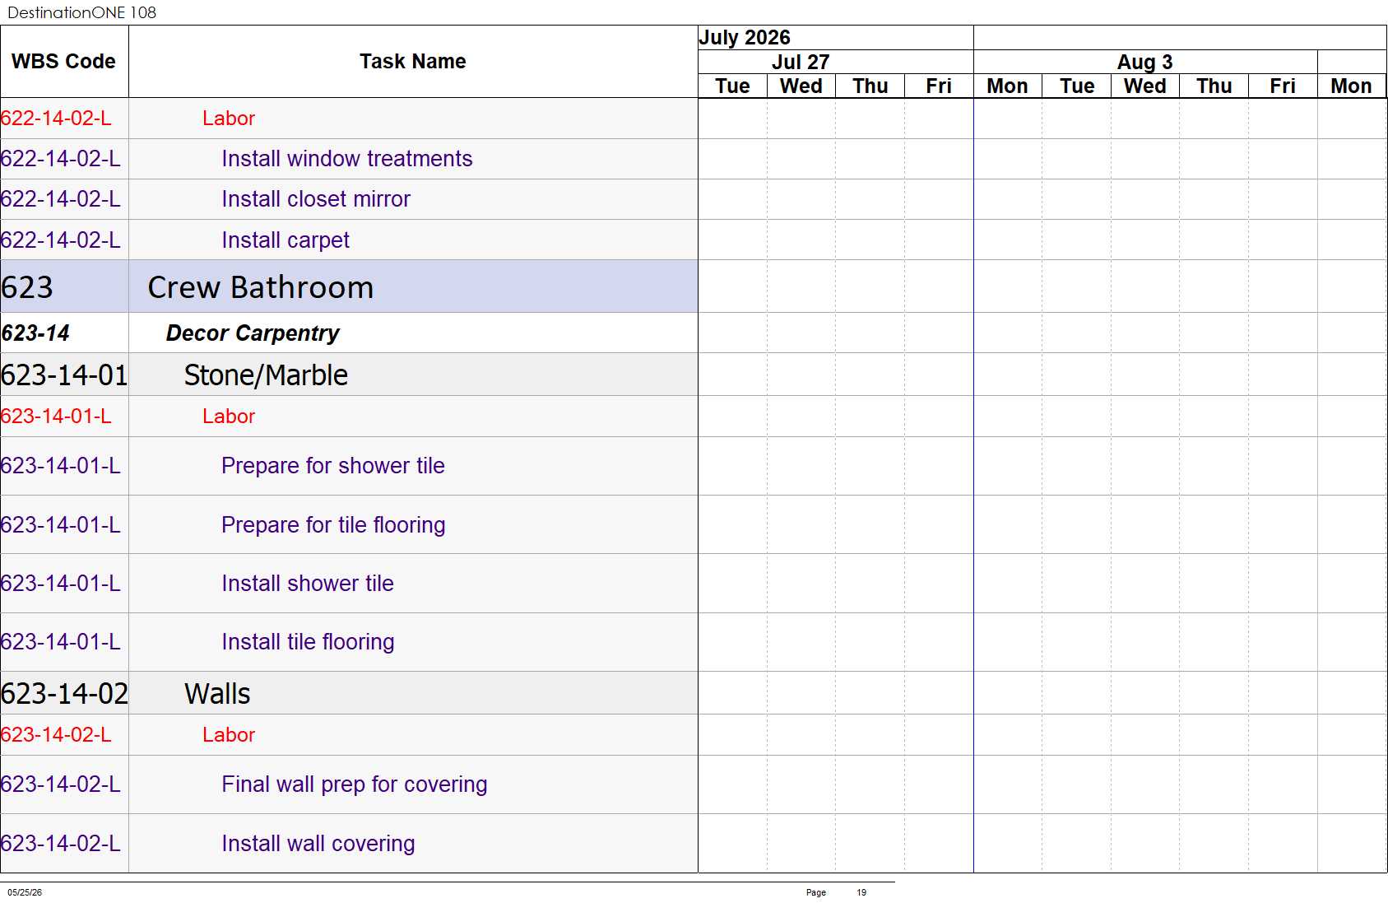Click the WBS code beside Final wall prep
1388x903 pixels.
tap(61, 784)
